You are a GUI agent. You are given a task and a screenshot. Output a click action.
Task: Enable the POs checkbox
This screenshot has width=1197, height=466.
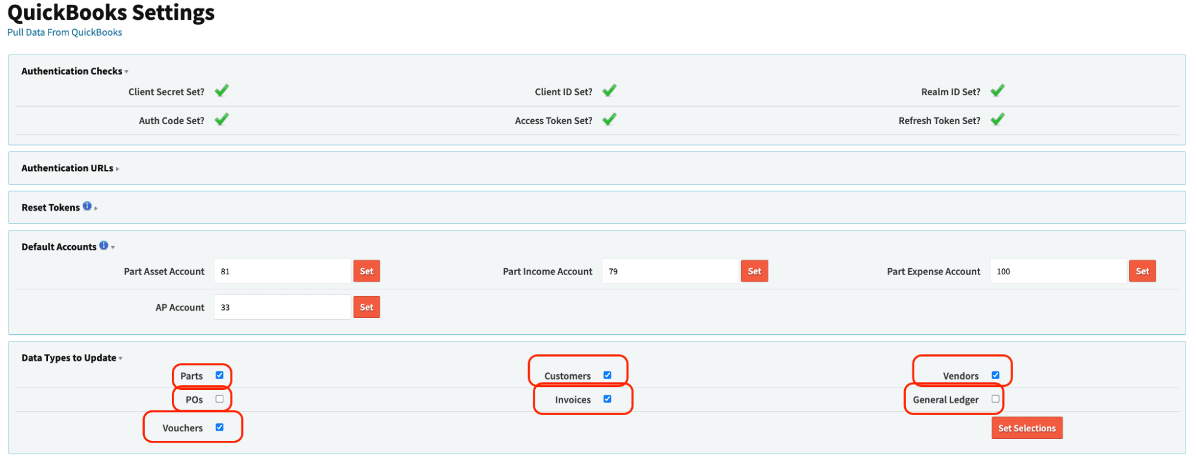tap(220, 399)
